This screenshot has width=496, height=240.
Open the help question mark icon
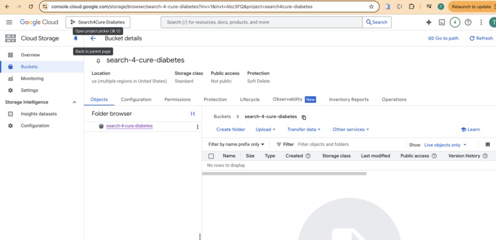coord(468,22)
